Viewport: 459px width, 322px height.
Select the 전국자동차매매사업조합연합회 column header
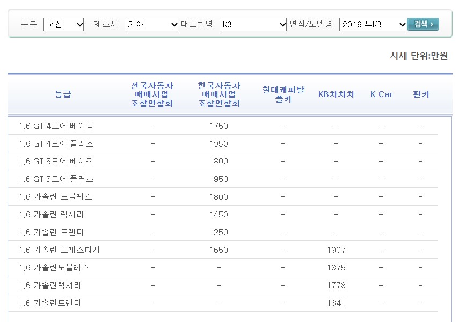click(152, 94)
